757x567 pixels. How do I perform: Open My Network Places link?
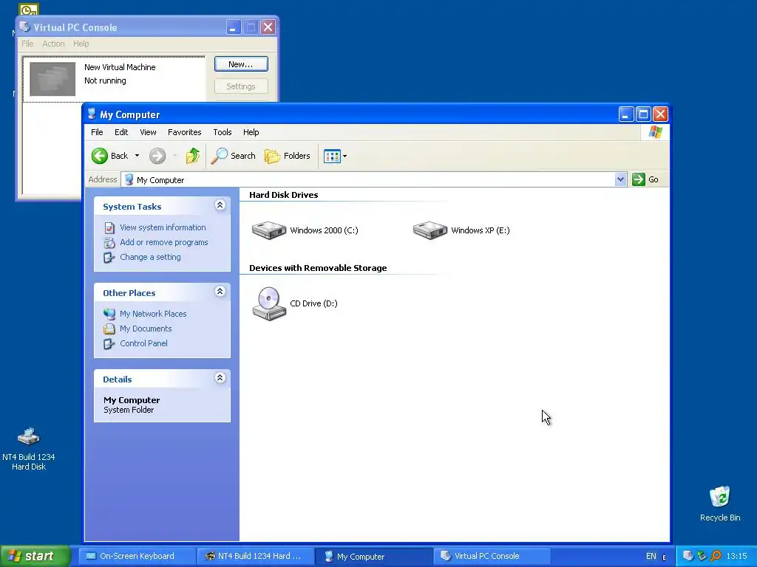[153, 314]
